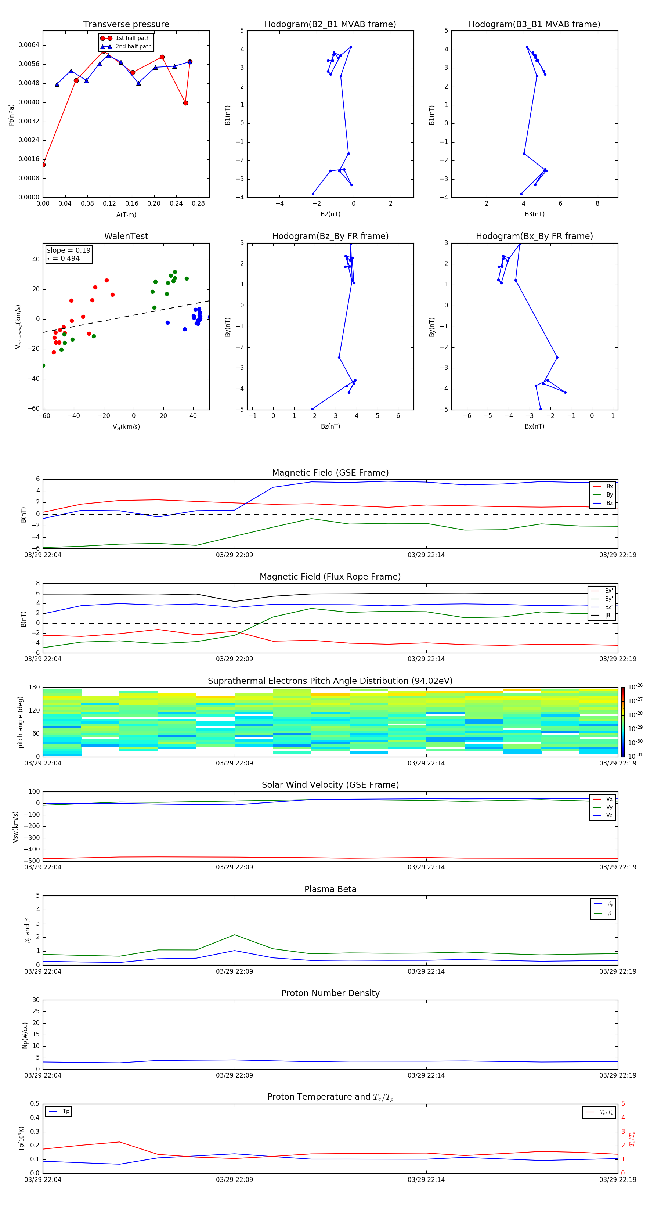Click 'Vz' legend entry in solar wind panel

[603, 815]
